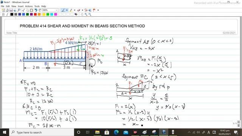Open the Cortana circle button
This screenshot has width=242, height=136.
coord(79,132)
